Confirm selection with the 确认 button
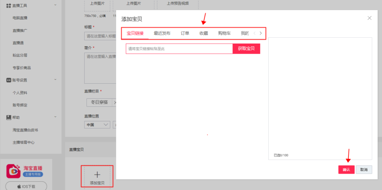The image size is (382, 190). click(346, 169)
